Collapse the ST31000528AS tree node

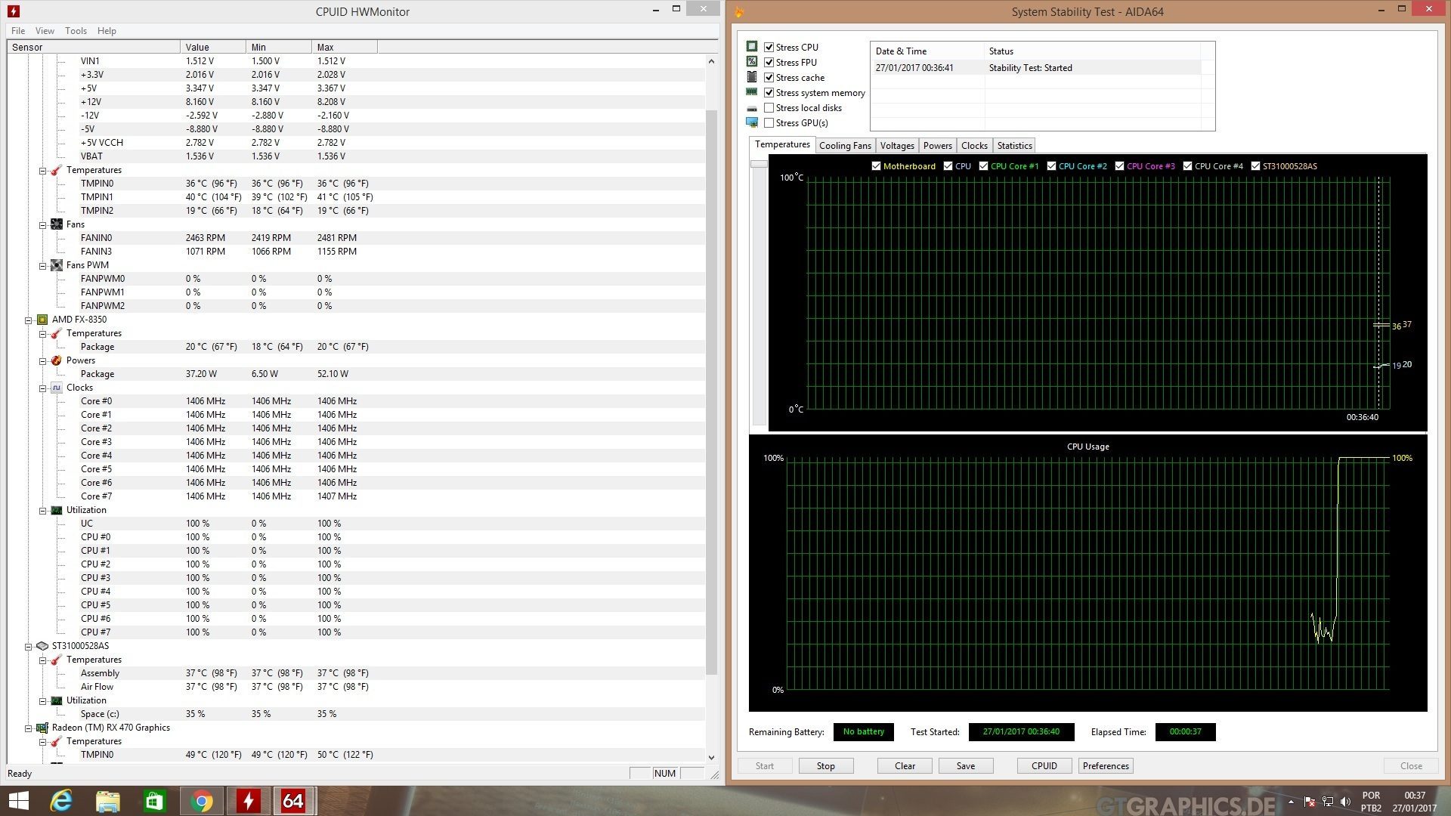pyautogui.click(x=29, y=647)
